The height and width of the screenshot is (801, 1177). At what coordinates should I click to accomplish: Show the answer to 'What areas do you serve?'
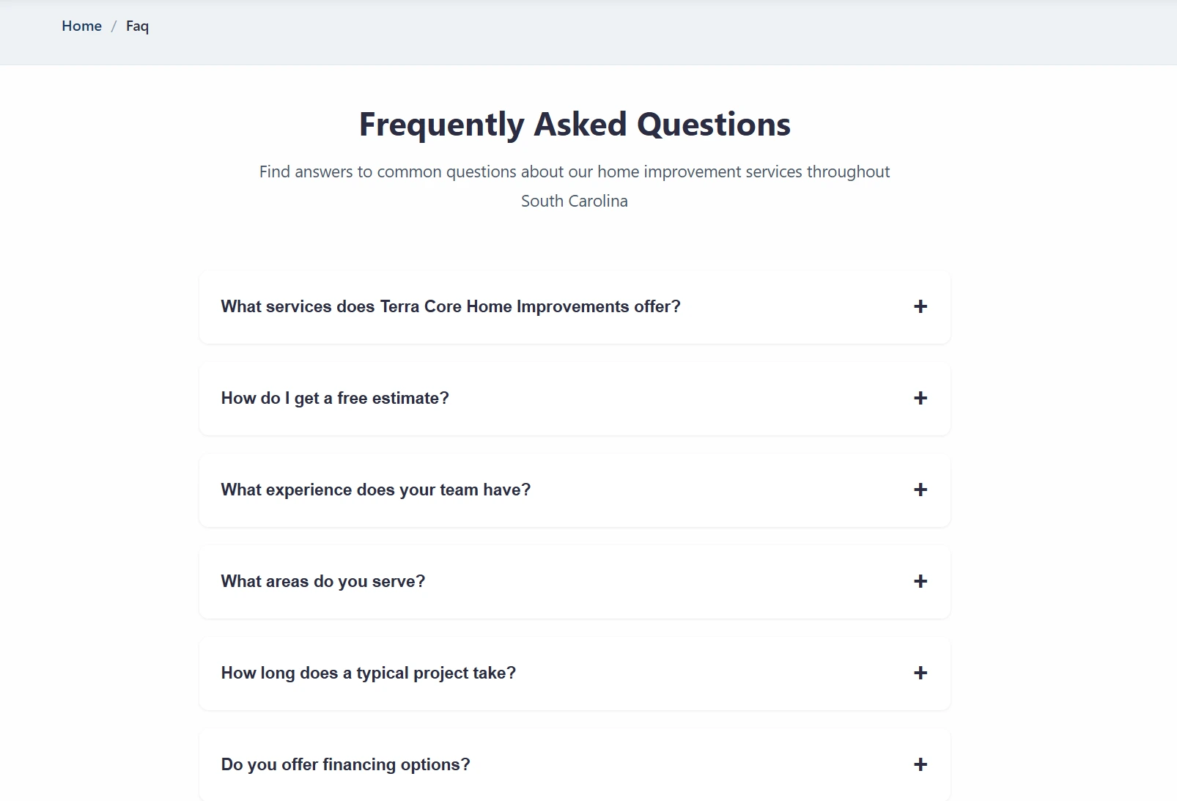(x=322, y=582)
